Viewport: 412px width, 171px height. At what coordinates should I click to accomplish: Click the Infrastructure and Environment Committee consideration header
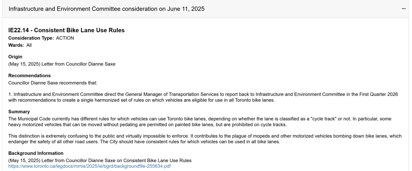107,9
